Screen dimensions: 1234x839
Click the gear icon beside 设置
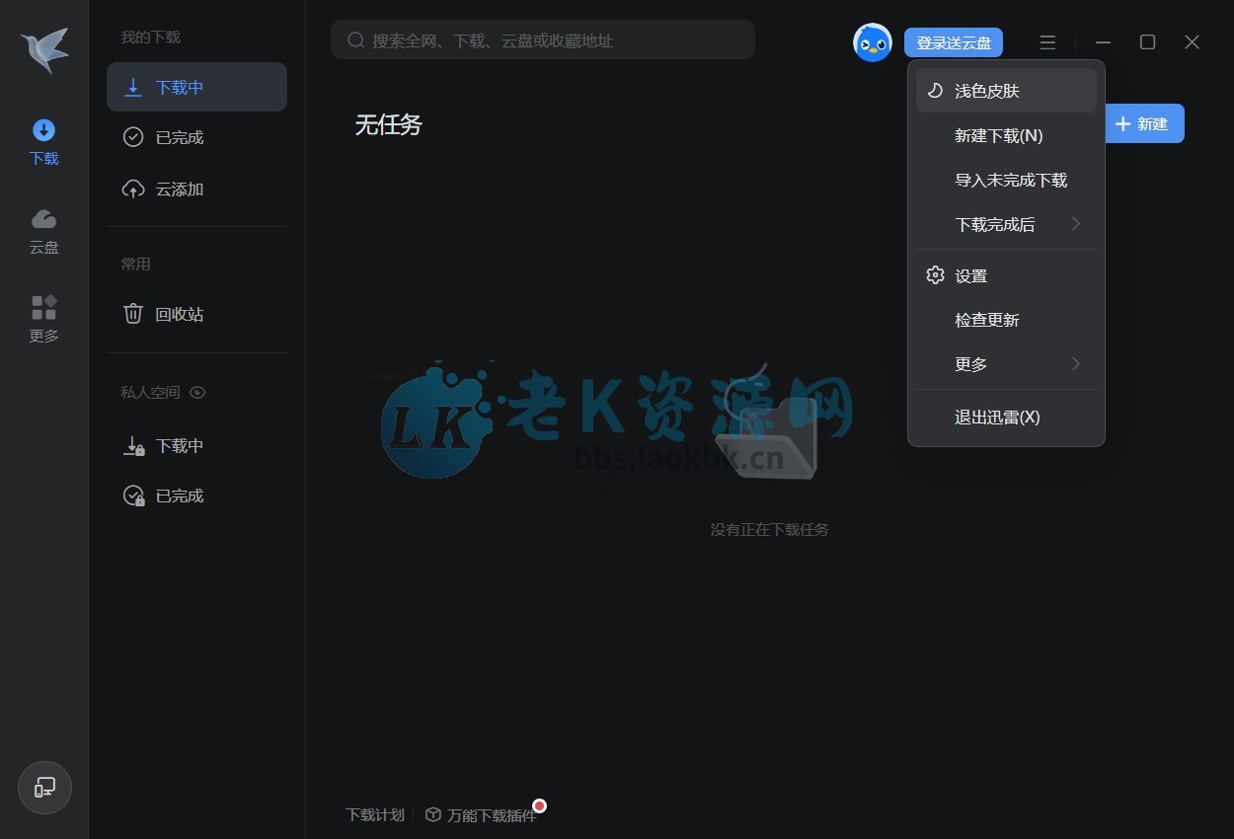[x=935, y=275]
